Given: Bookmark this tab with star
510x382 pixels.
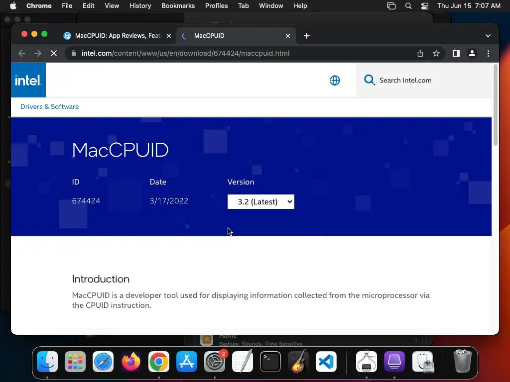Looking at the screenshot, I should point(436,53).
